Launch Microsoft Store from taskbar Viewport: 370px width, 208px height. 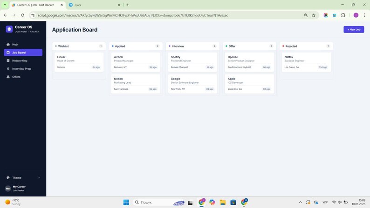(x=233, y=202)
